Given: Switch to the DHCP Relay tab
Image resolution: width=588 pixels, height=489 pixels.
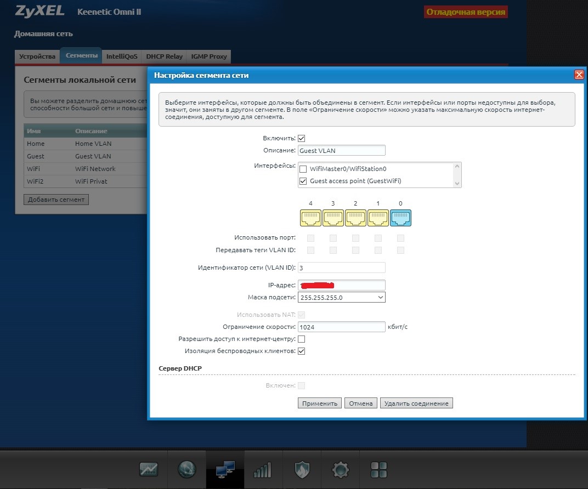Looking at the screenshot, I should tap(164, 56).
